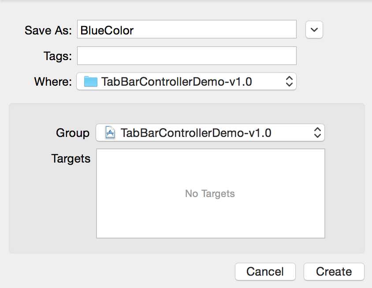Click the "Where:" label
Image resolution: width=372 pixels, height=288 pixels.
click(x=52, y=82)
